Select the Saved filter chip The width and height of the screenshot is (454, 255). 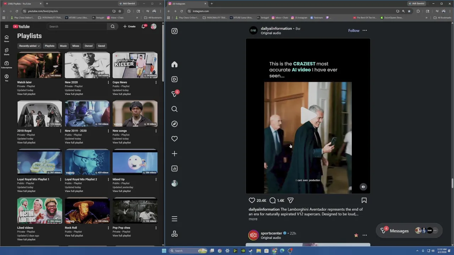[101, 46]
